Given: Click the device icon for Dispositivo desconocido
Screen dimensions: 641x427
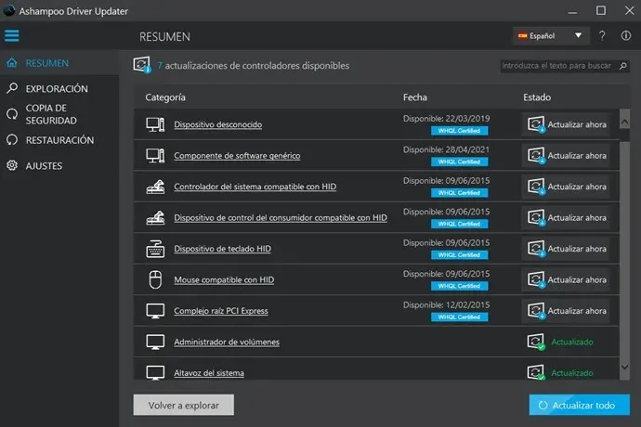Looking at the screenshot, I should (155, 124).
